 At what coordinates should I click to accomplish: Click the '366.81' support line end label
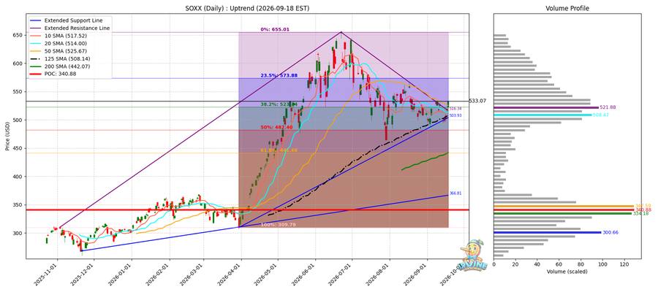click(455, 193)
